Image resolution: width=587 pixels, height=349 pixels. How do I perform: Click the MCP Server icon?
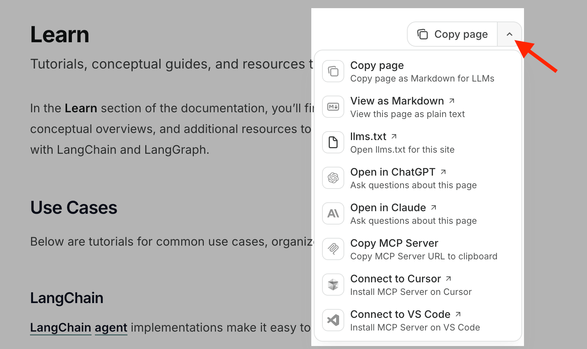[333, 249]
